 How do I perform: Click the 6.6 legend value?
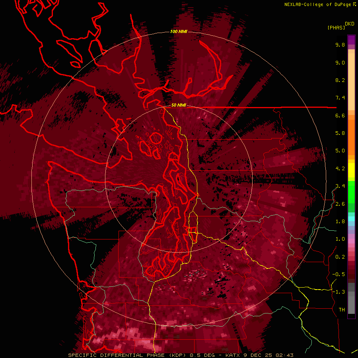coord(340,116)
